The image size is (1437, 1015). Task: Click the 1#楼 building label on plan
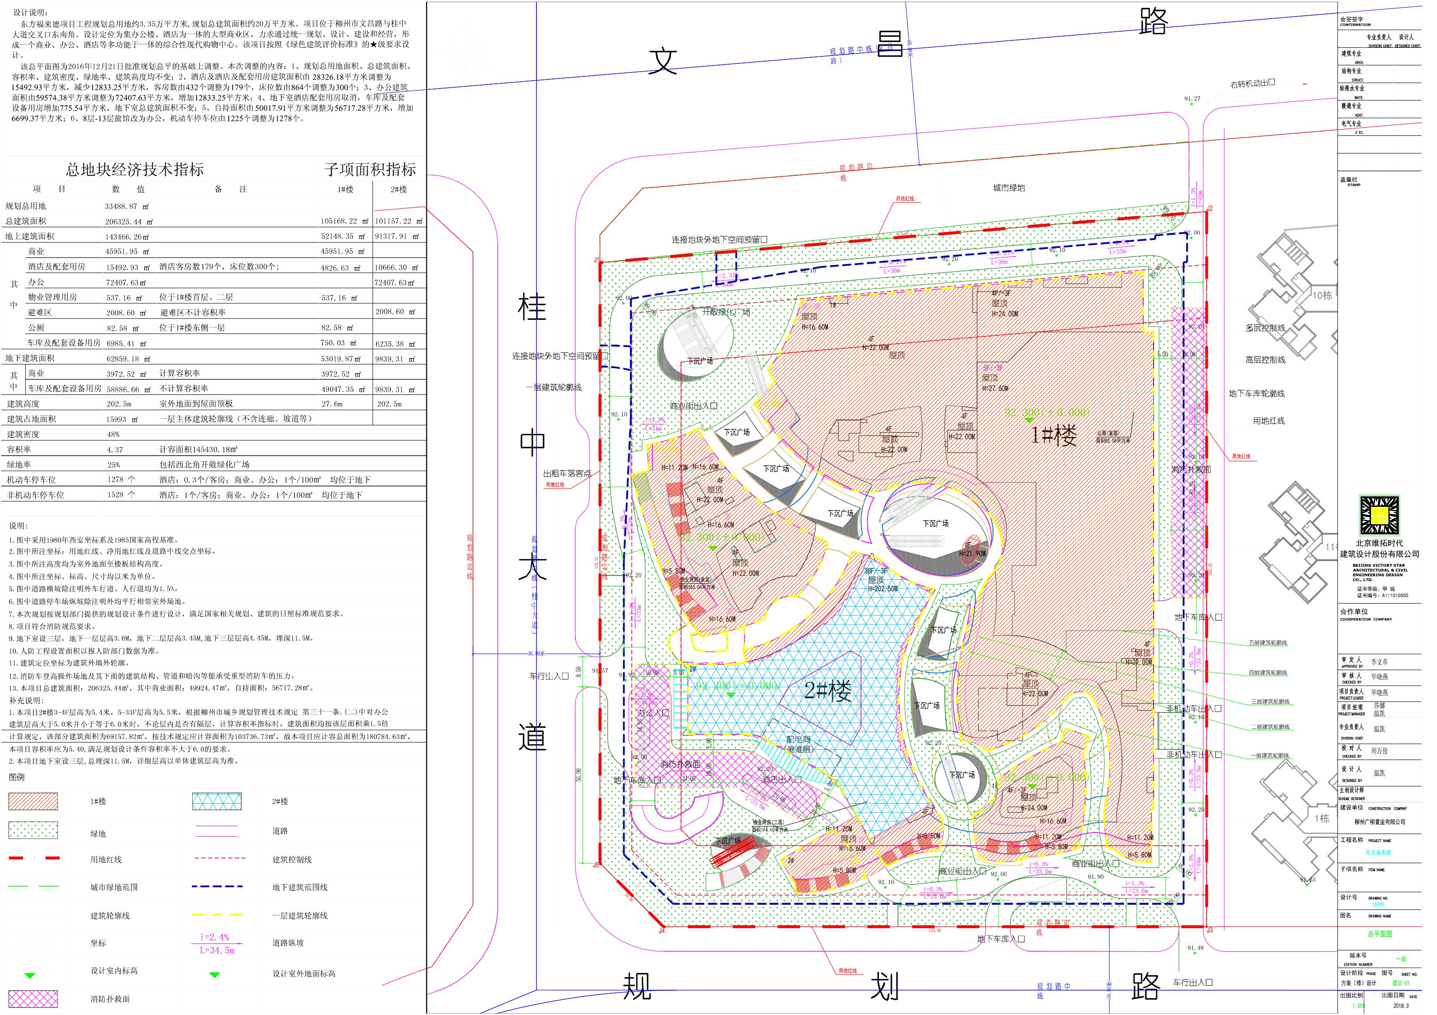1055,435
